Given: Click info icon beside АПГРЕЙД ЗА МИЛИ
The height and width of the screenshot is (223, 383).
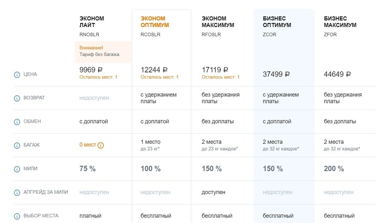Looking at the screenshot, I should click(x=17, y=192).
